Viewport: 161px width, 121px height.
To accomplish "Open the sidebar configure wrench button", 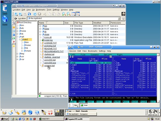I will click(x=14, y=23).
